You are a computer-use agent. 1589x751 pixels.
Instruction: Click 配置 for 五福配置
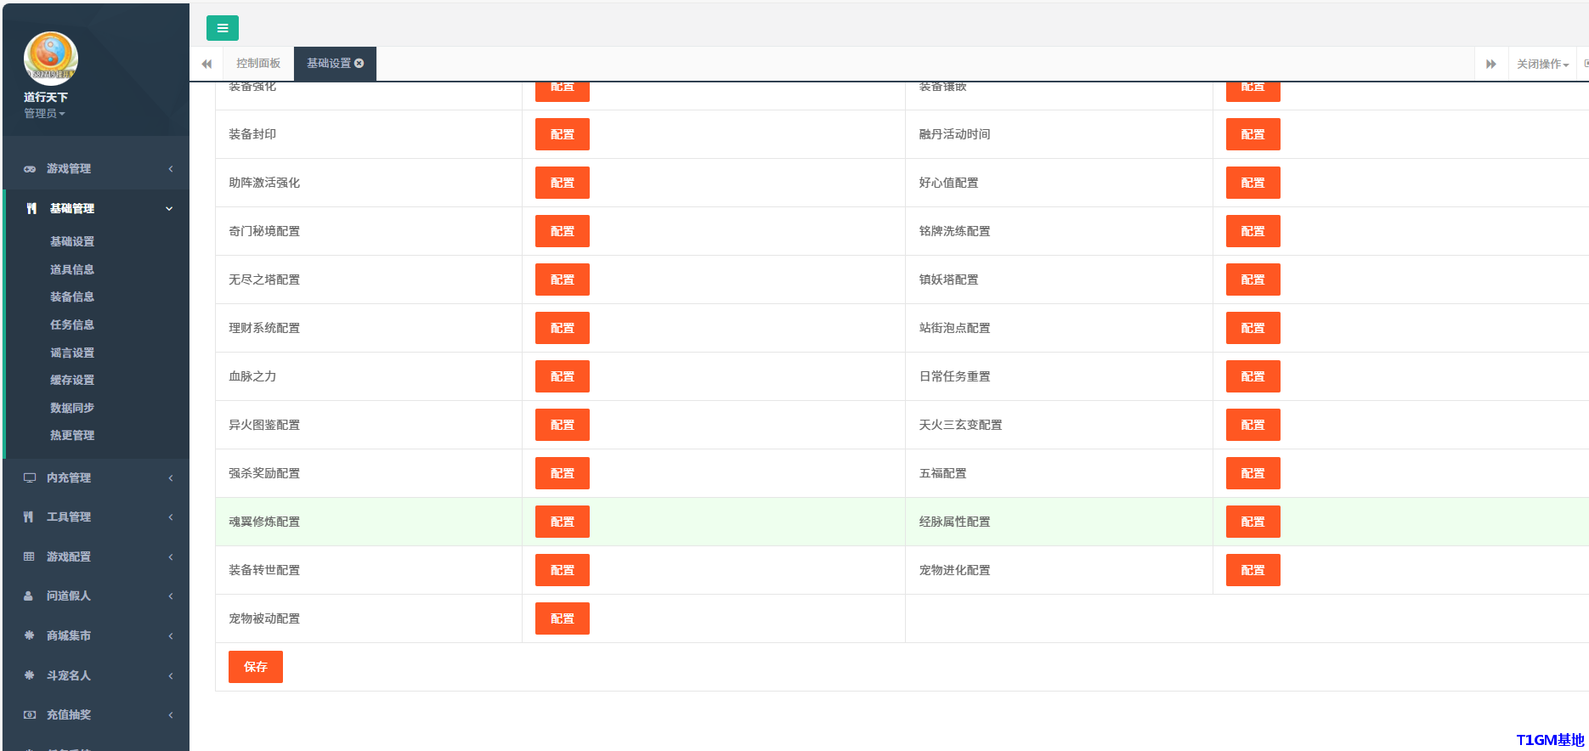coord(1253,473)
